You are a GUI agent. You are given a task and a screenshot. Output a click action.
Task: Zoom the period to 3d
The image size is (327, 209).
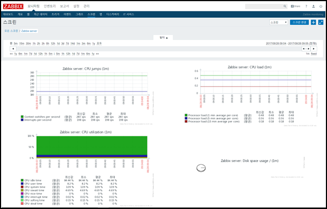[x=63, y=44]
